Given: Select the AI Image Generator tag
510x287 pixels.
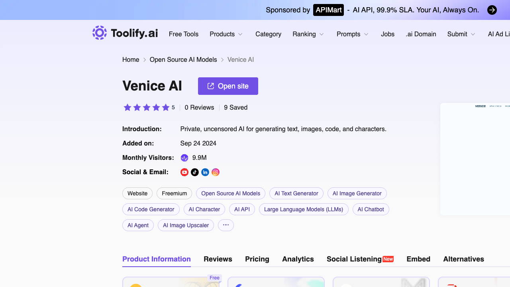Looking at the screenshot, I should coord(357,193).
